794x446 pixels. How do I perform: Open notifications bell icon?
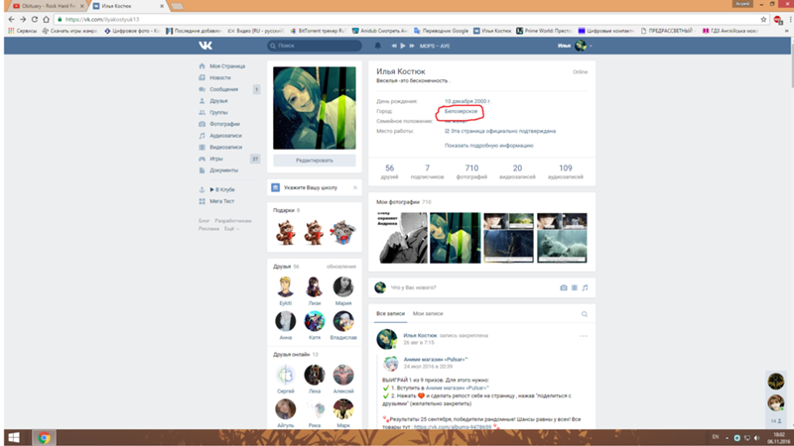tap(378, 46)
